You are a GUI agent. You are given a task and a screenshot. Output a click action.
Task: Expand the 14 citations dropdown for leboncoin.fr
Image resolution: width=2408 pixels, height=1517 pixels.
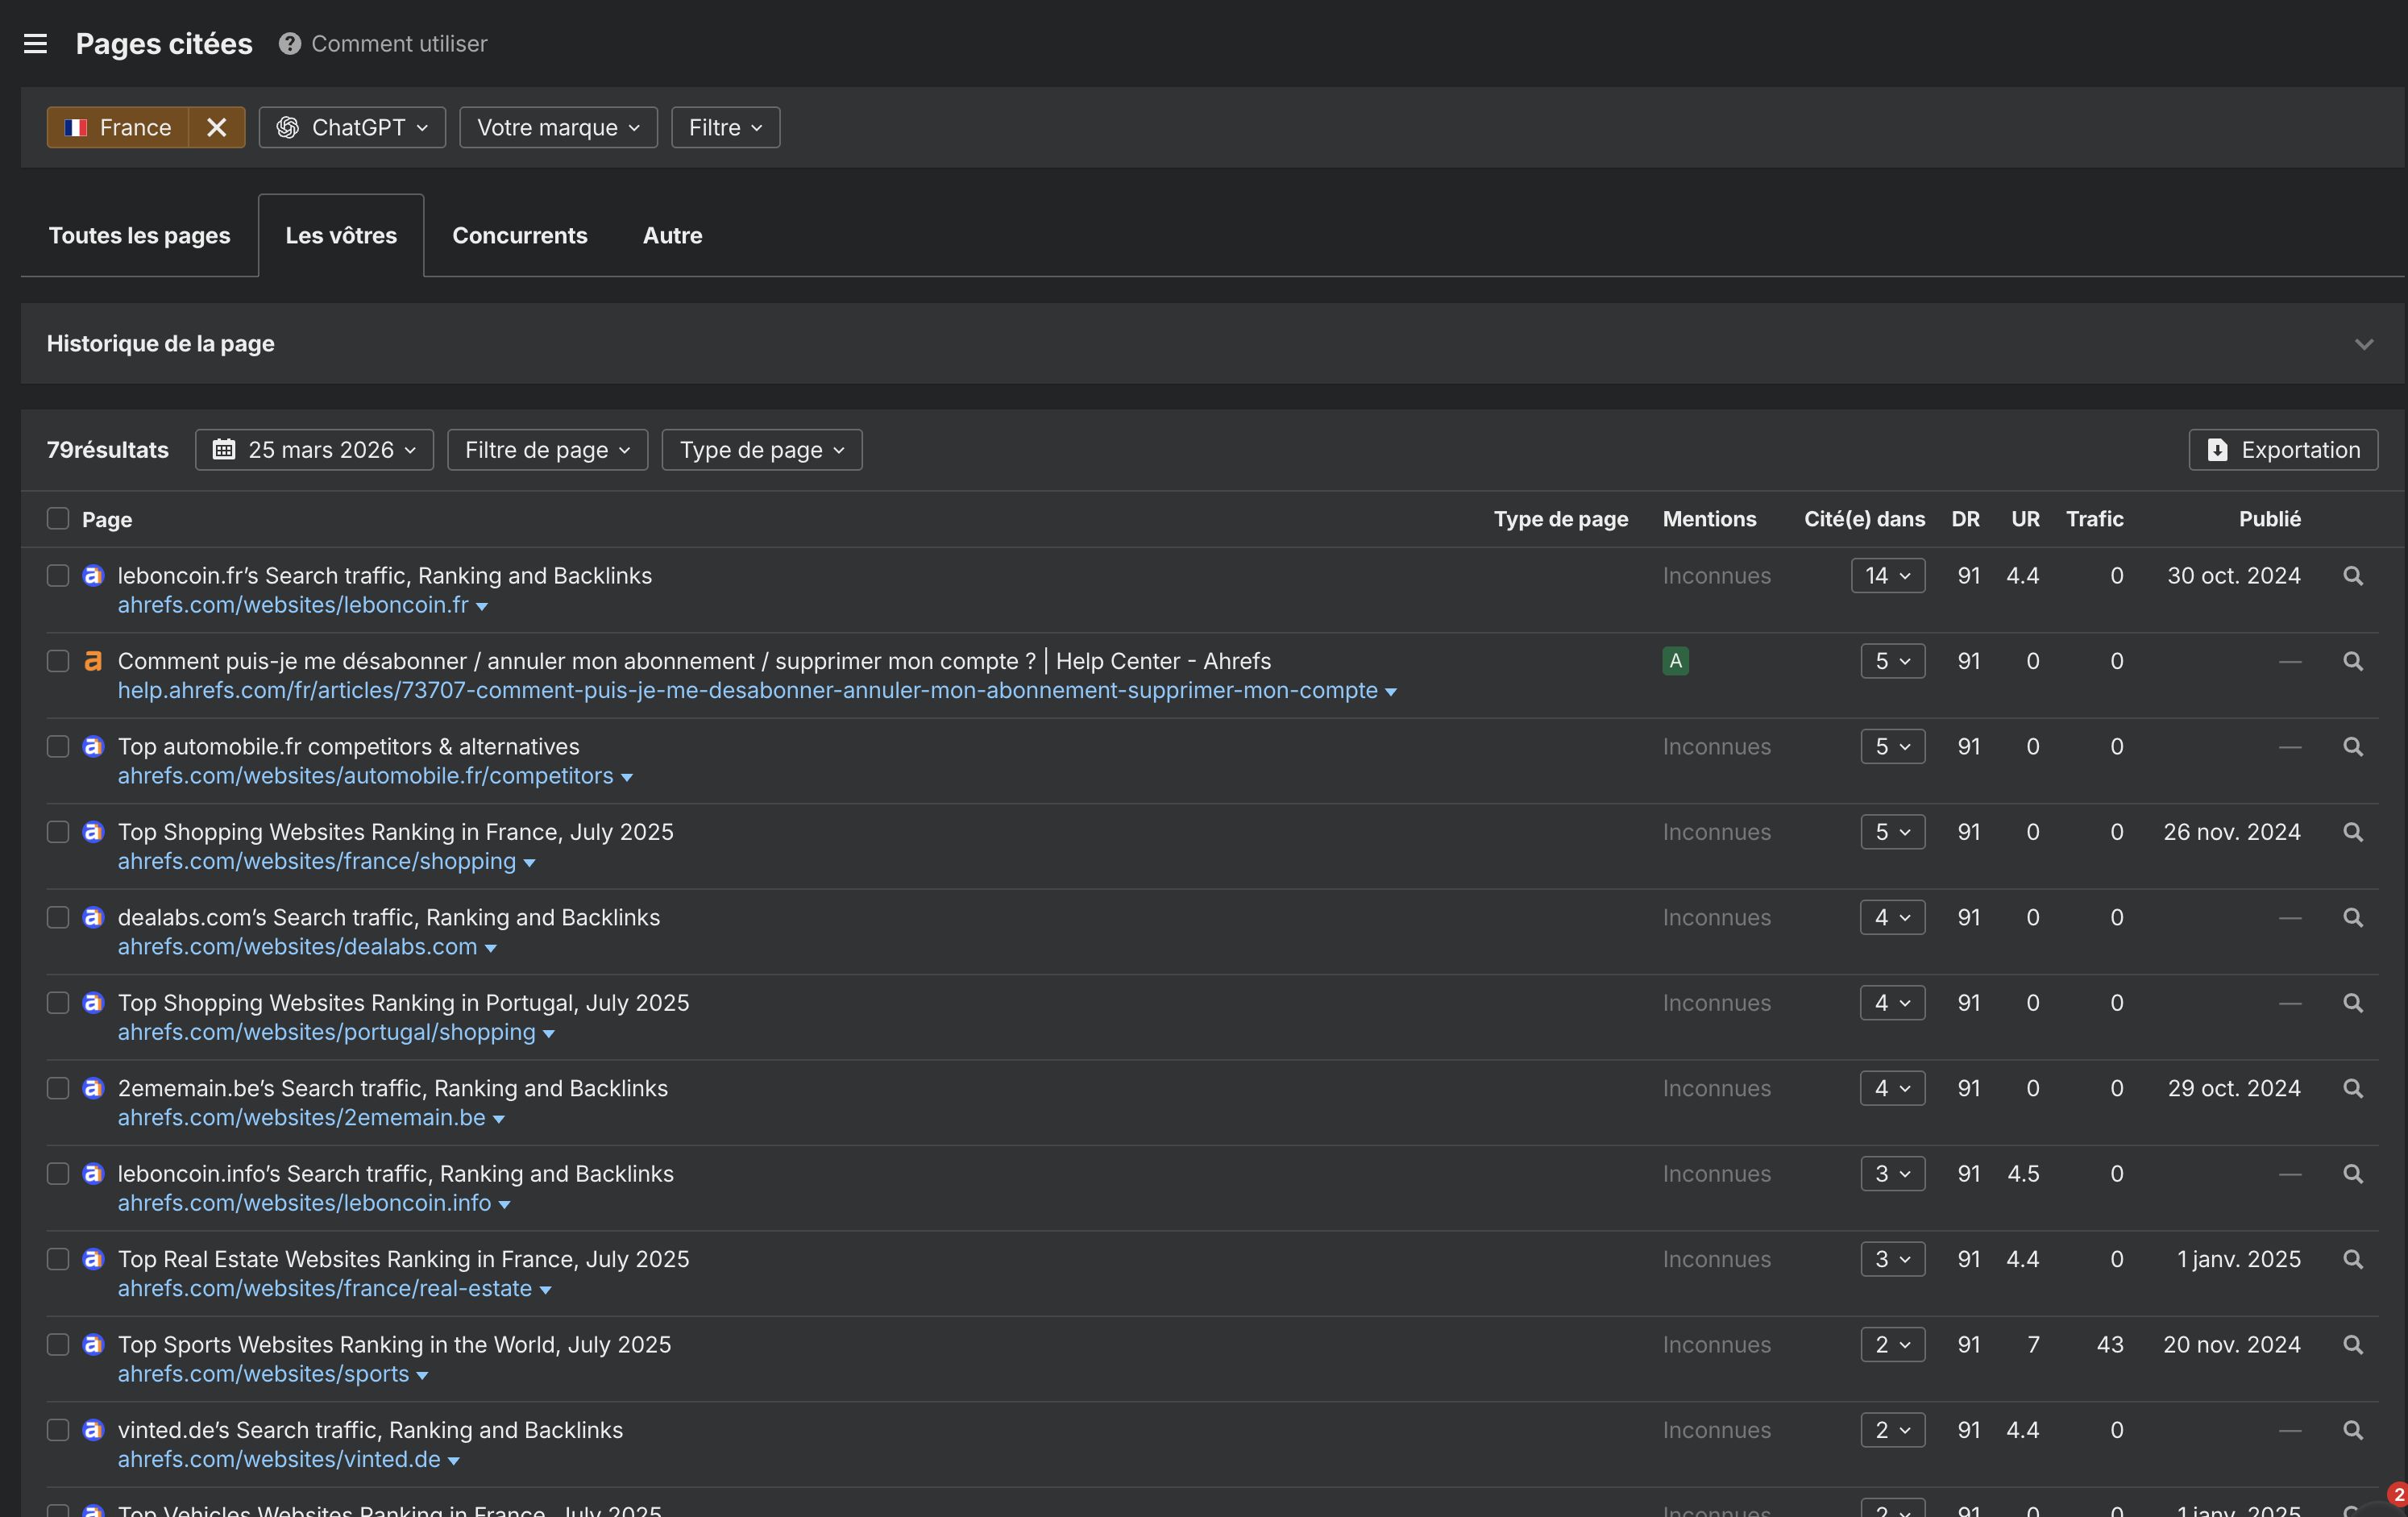click(1887, 576)
